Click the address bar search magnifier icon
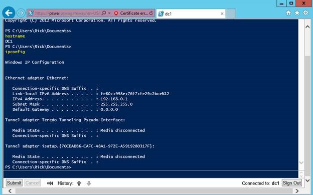Image resolution: width=313 pixels, height=195 pixels. (104, 13)
